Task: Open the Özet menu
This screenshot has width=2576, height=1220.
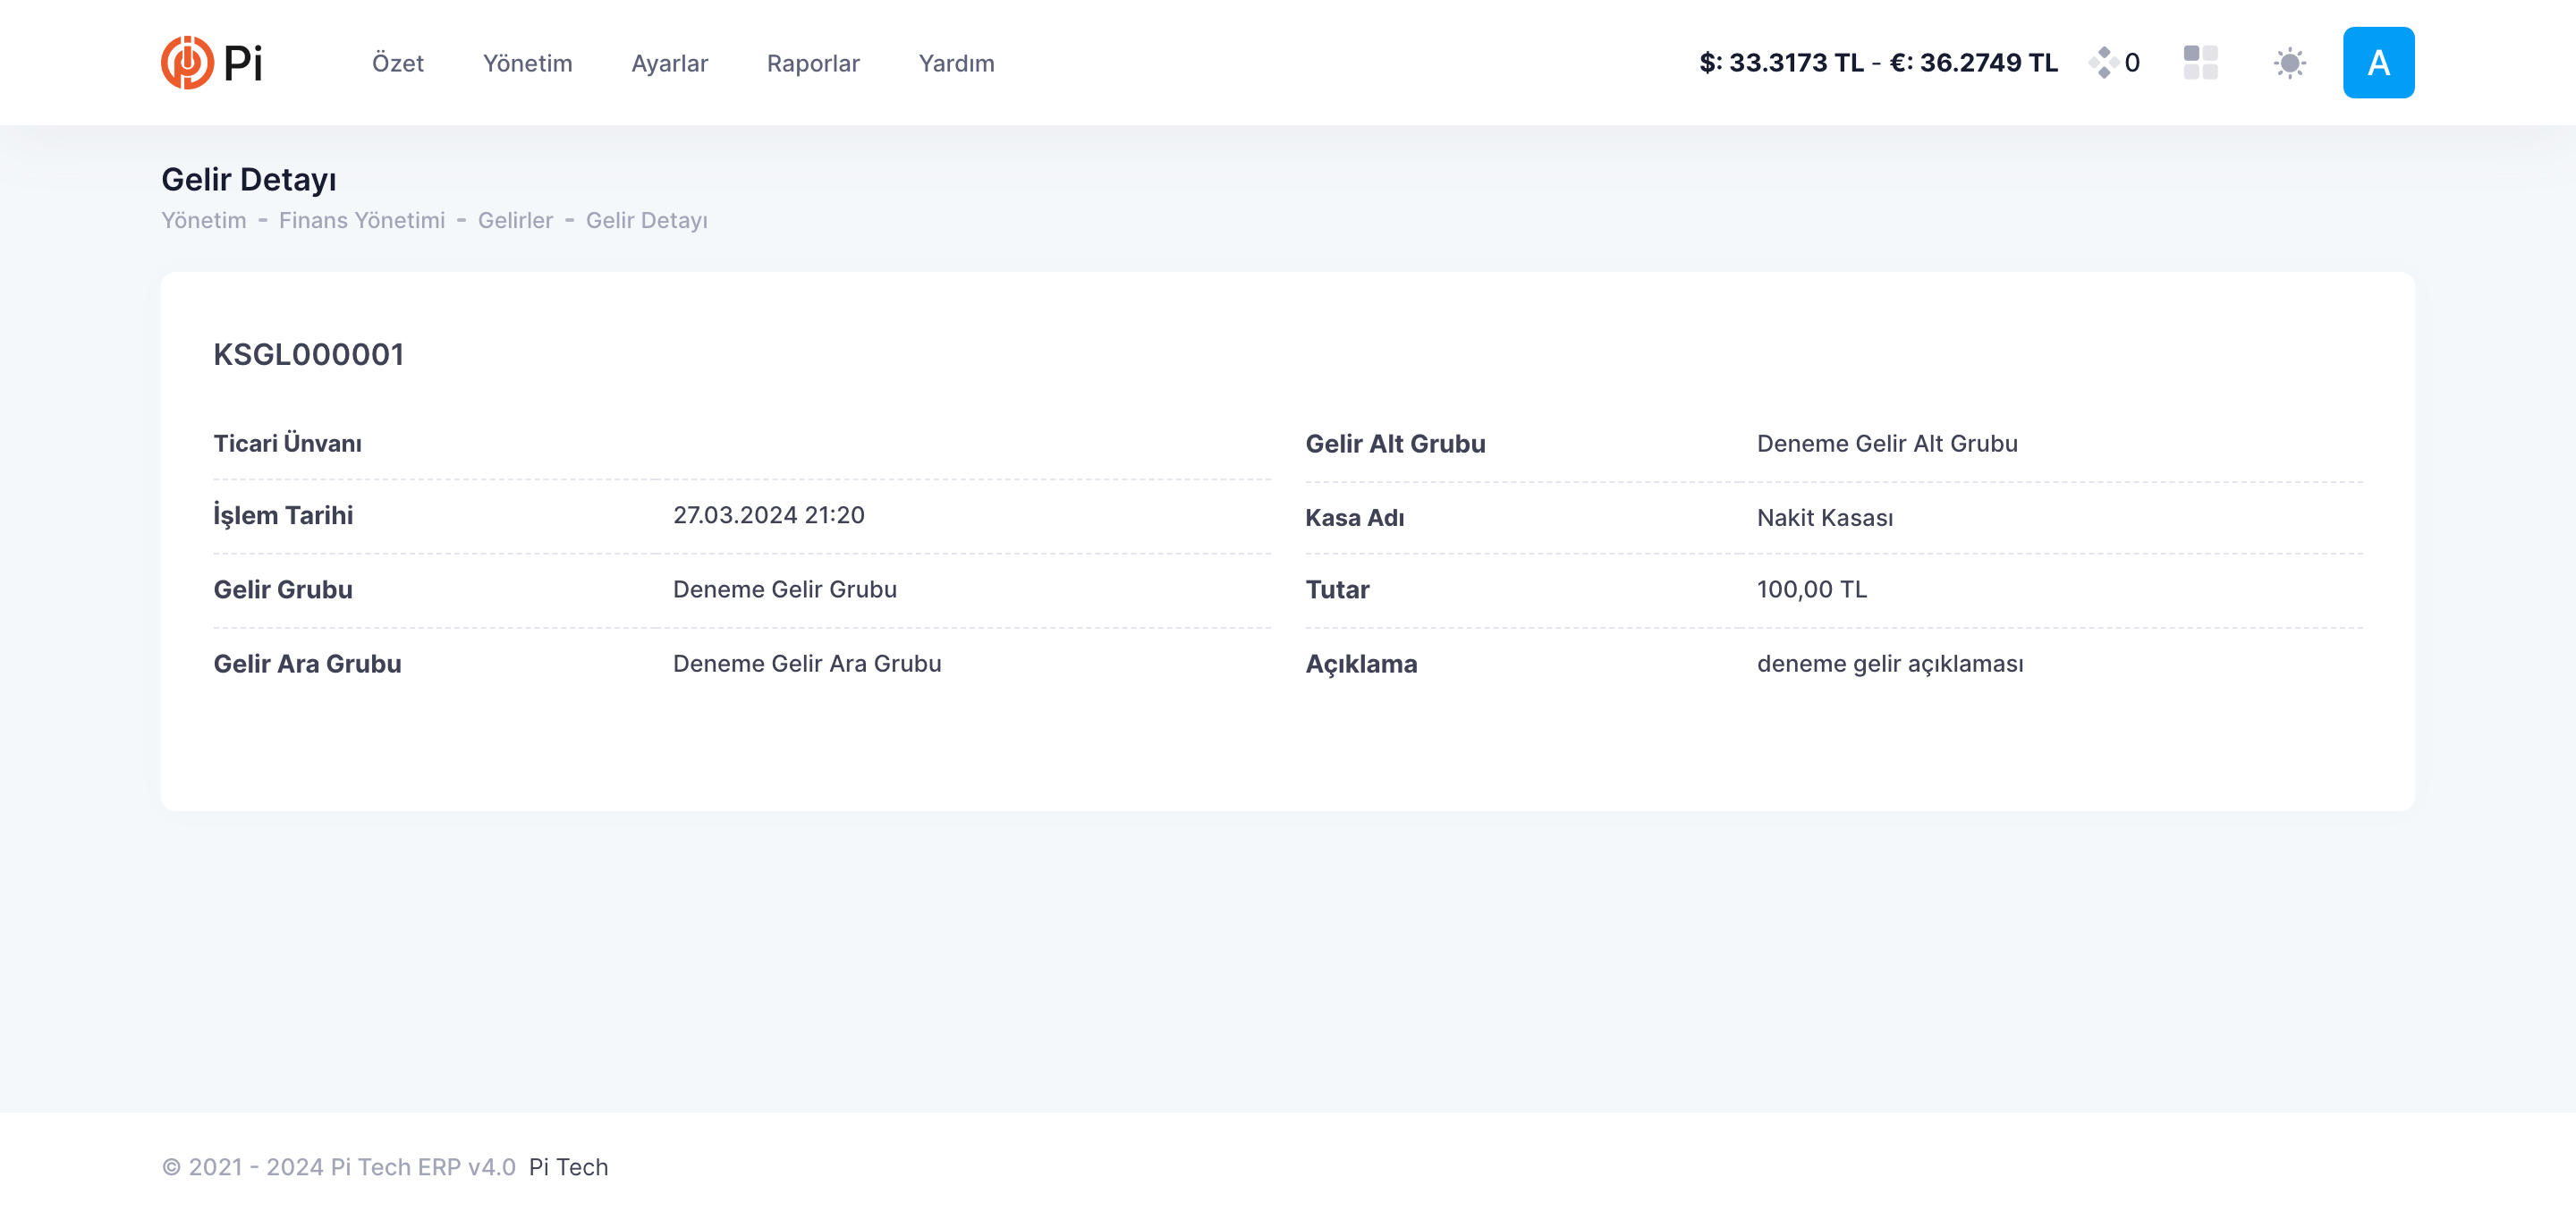Action: coord(397,63)
